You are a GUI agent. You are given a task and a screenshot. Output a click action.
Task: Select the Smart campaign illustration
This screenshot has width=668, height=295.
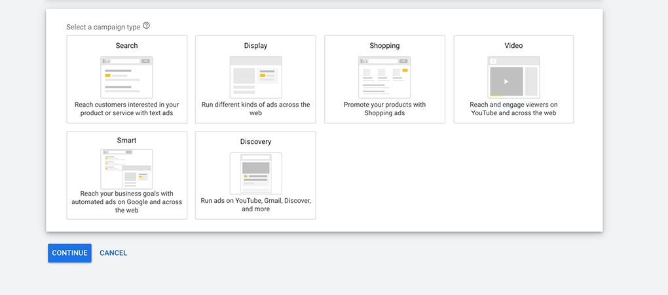click(126, 169)
